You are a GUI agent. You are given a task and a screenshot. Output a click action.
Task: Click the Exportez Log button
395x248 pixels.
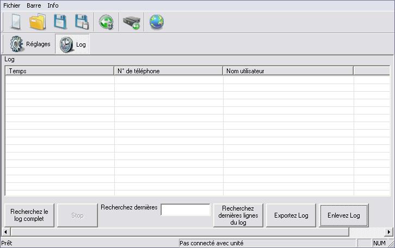click(x=291, y=215)
